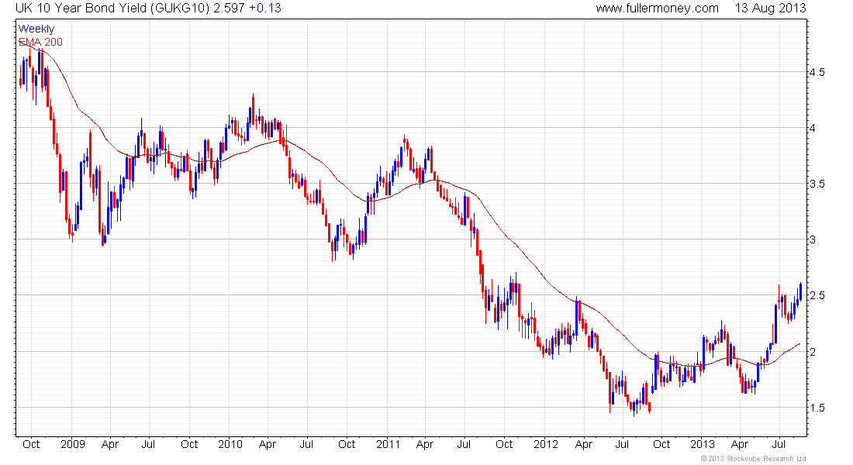Click the Oct label before 2012
The height and width of the screenshot is (465, 853).
[504, 444]
